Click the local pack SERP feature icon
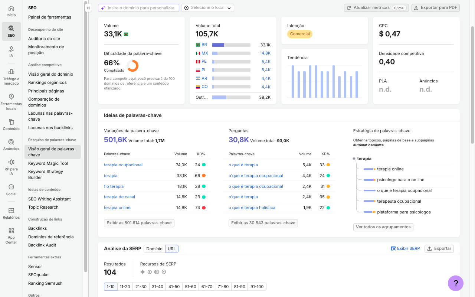Screen dimensions: 475x297 (164, 272)
